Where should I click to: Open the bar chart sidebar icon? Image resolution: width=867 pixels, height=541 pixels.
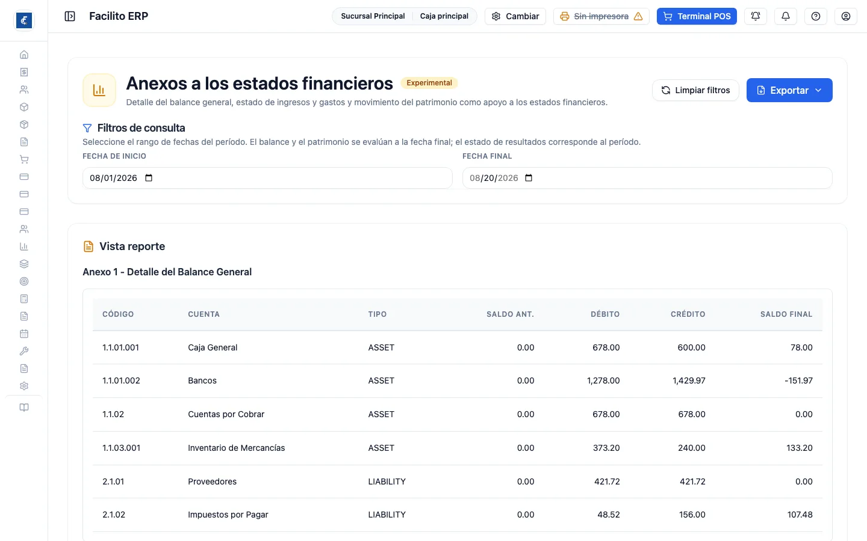pyautogui.click(x=24, y=246)
